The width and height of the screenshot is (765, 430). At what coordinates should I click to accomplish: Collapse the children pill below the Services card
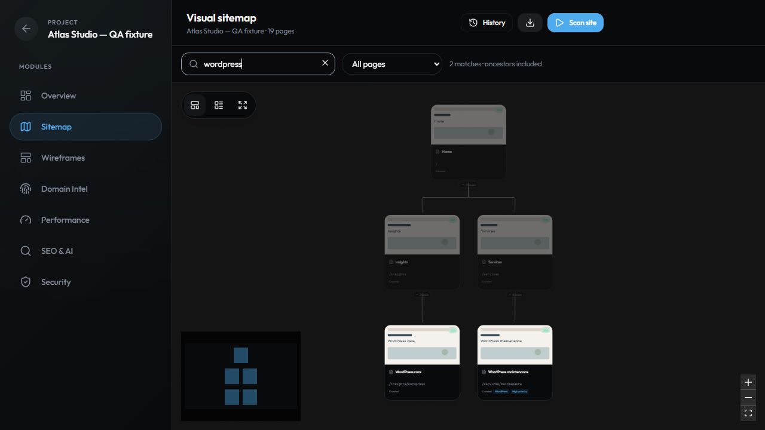pos(515,294)
